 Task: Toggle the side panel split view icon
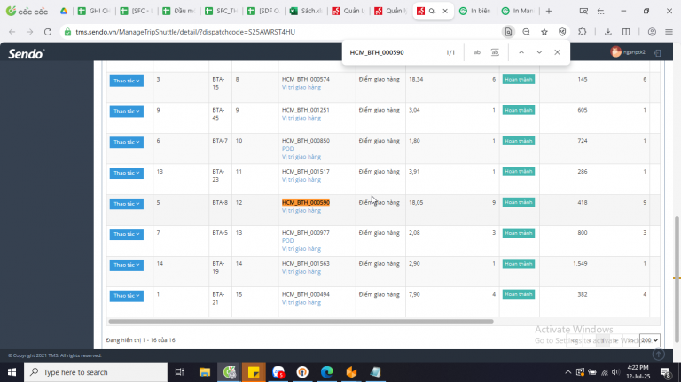tap(626, 32)
